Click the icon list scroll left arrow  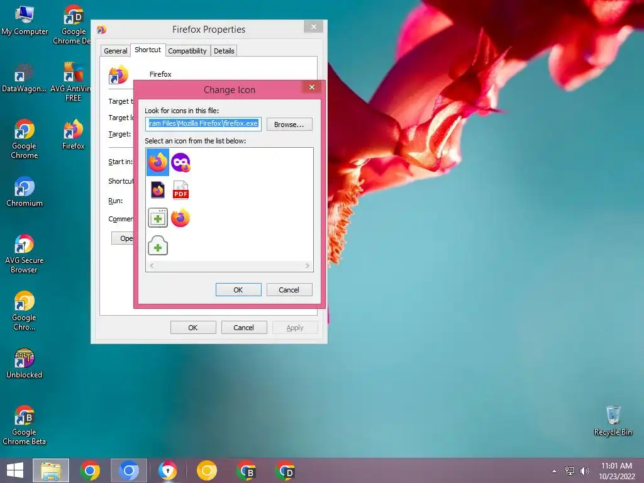pyautogui.click(x=152, y=266)
